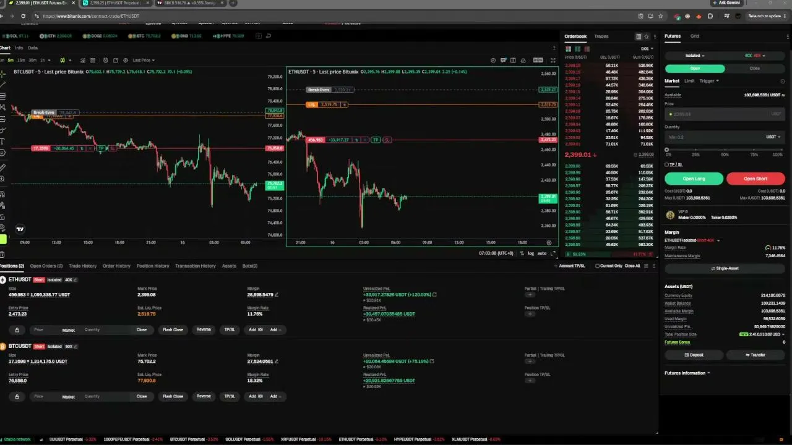Open the orderbook 0.01 precision dropdown
Screen dimensions: 792x445
click(647, 49)
